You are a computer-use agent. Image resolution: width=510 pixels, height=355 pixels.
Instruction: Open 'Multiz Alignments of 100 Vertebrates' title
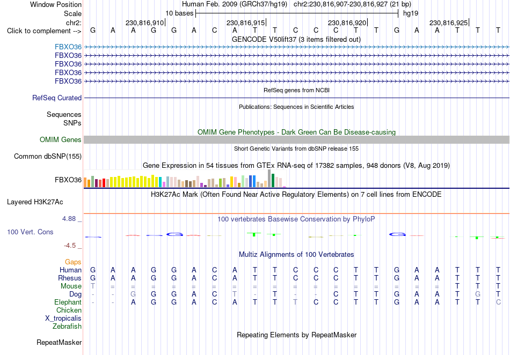[296, 255]
